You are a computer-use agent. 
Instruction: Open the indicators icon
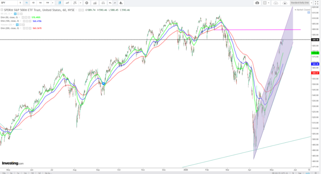click(x=67, y=3)
